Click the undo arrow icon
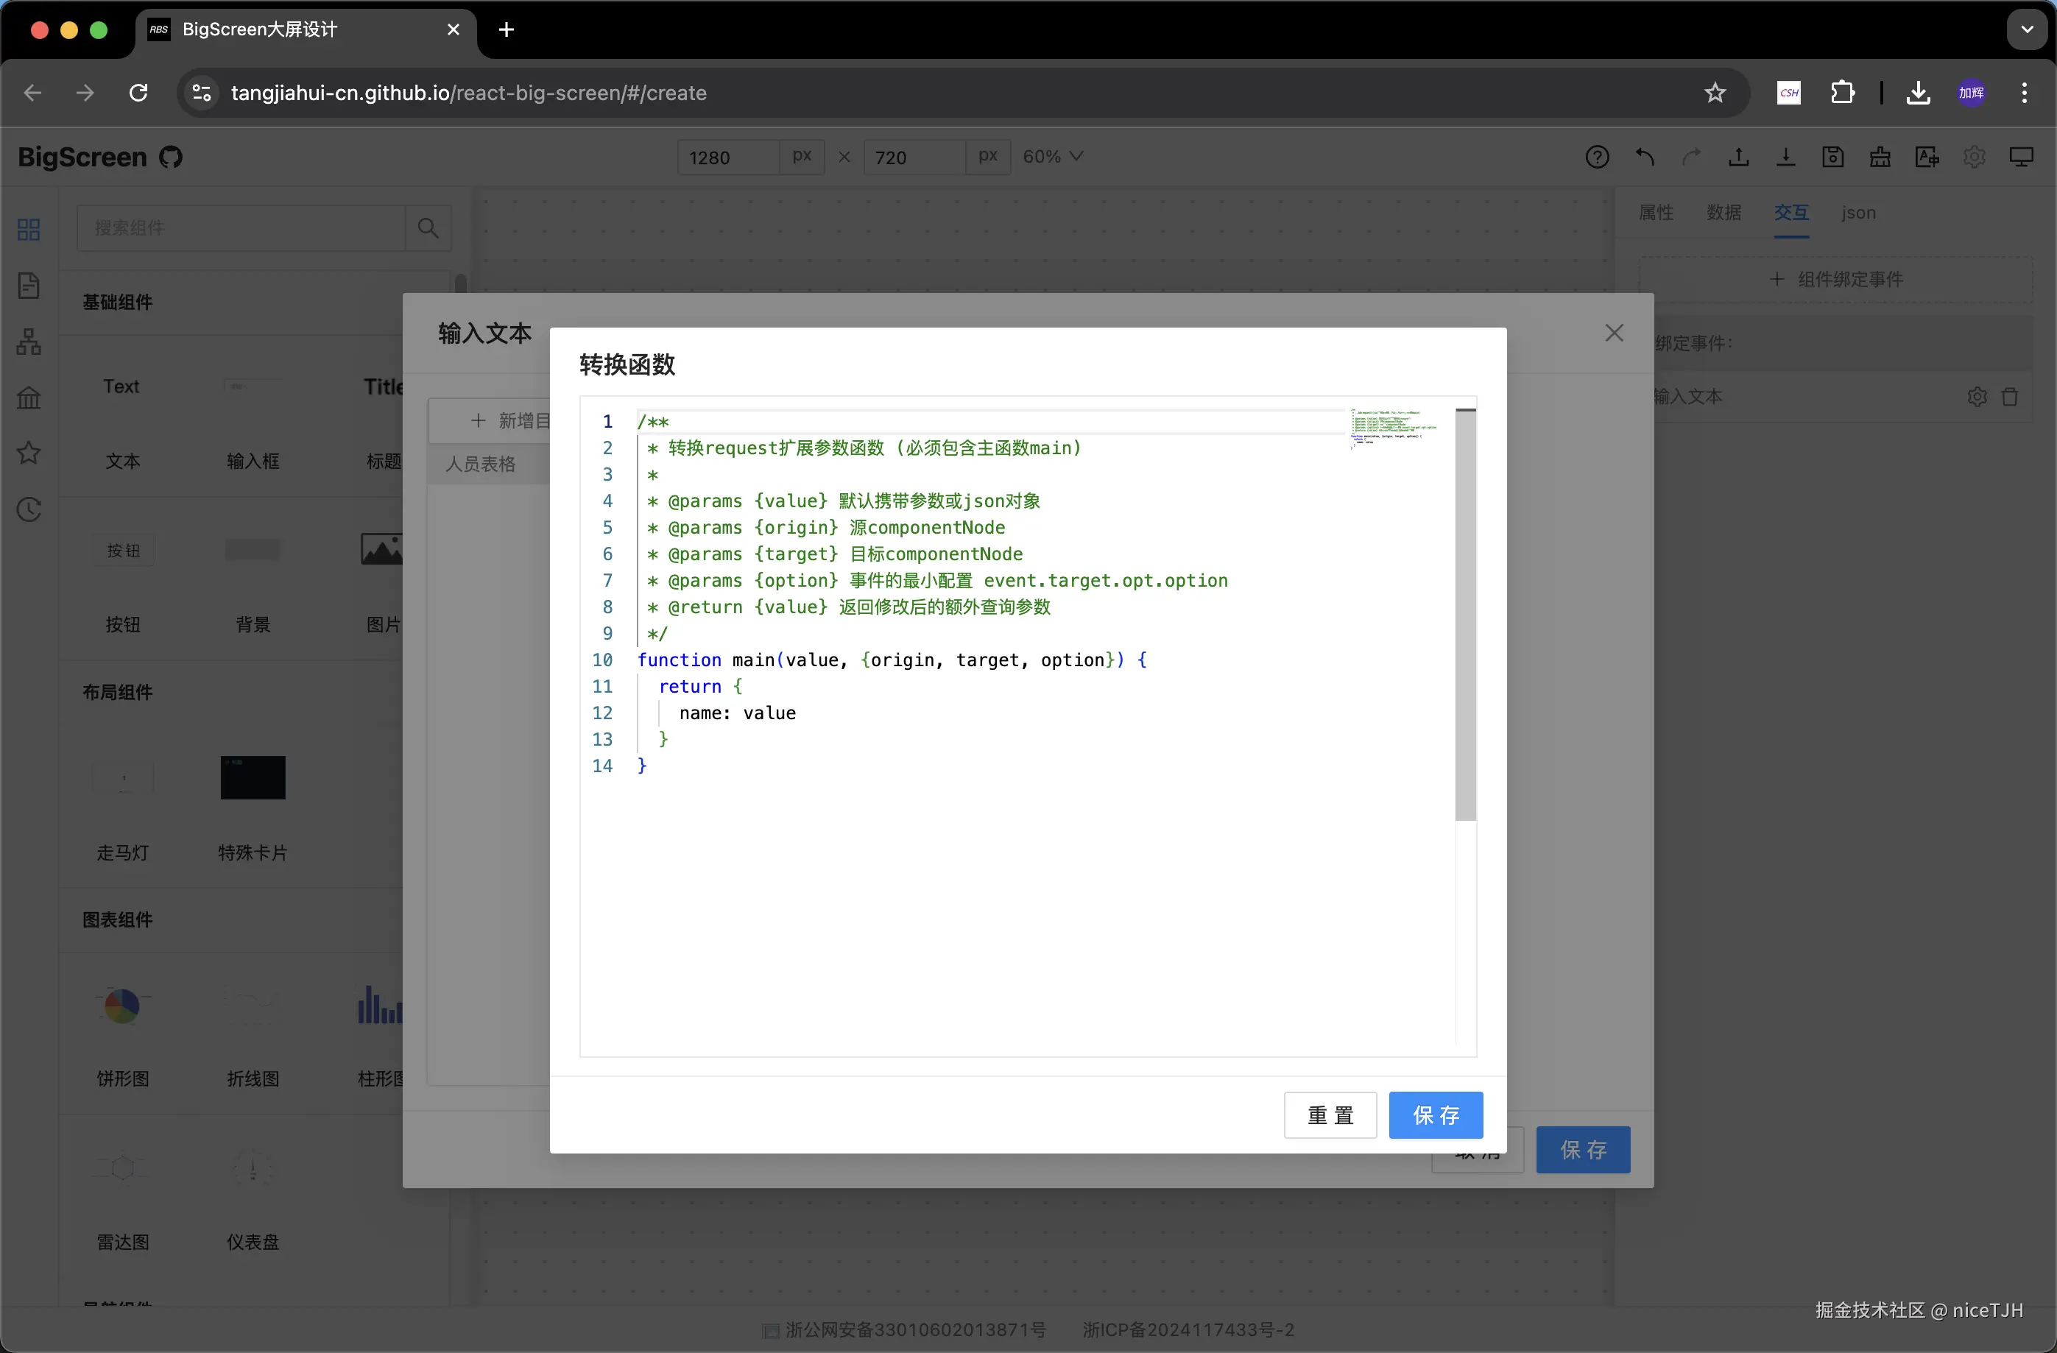The image size is (2057, 1353). [x=1644, y=158]
